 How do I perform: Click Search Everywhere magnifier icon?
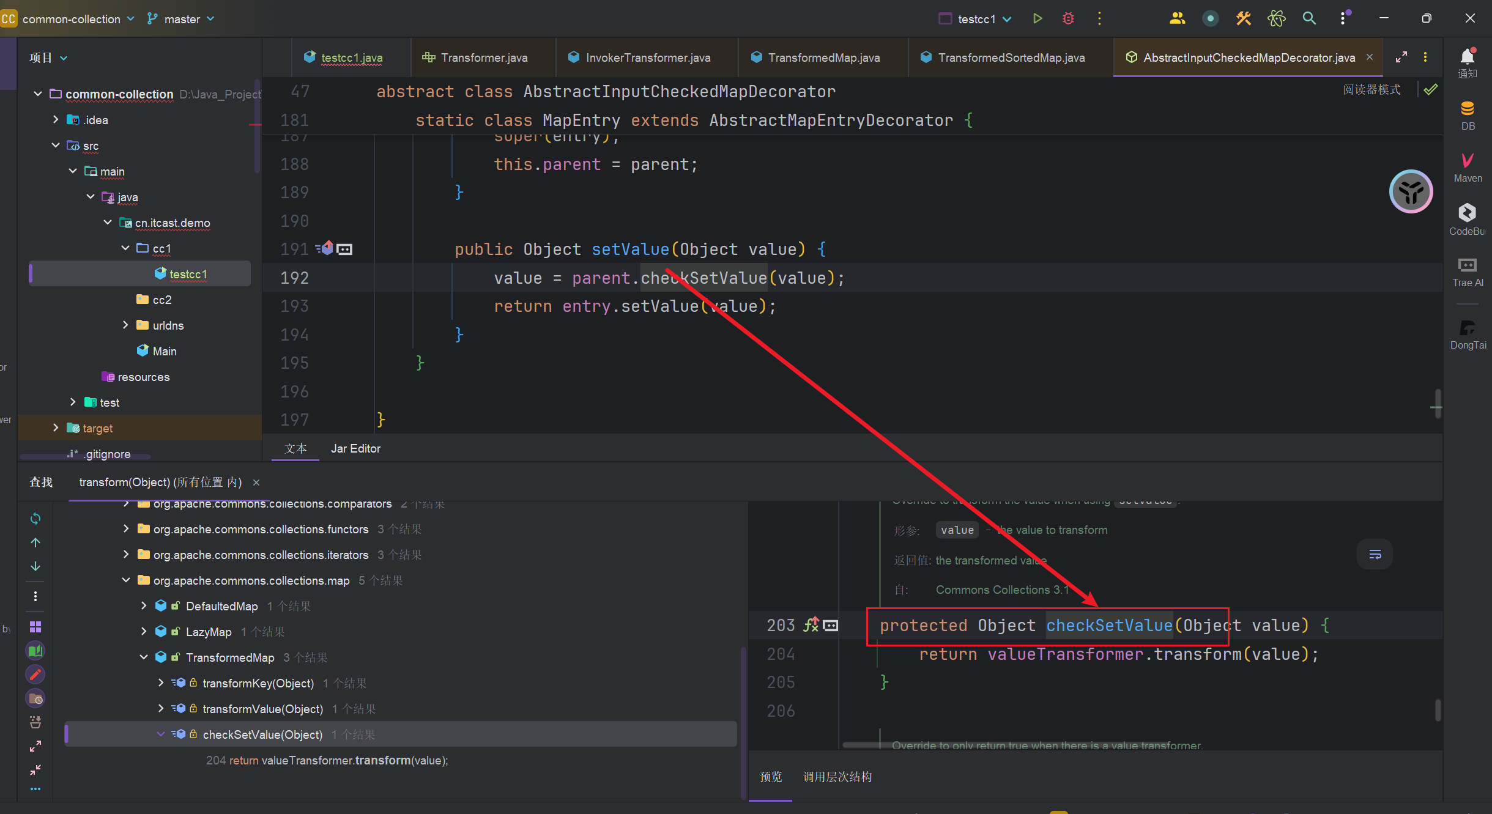click(x=1309, y=18)
